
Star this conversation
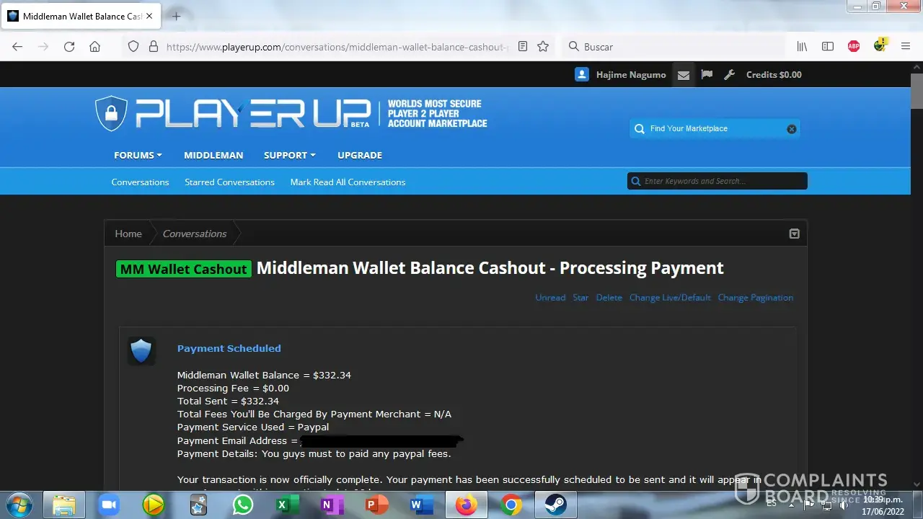click(x=580, y=298)
